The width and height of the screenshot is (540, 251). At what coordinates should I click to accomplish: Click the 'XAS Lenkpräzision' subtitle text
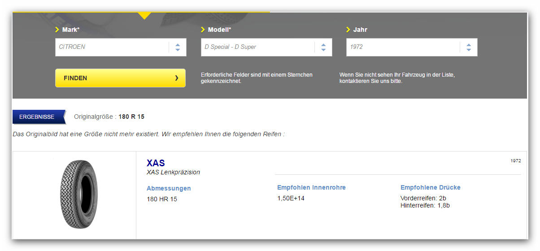(x=173, y=172)
